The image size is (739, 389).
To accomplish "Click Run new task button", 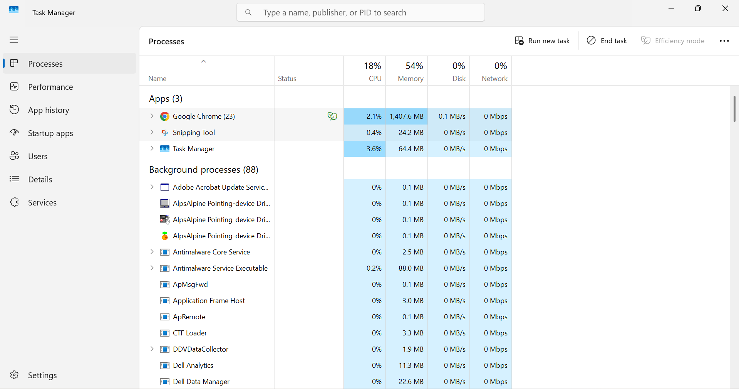I will [x=542, y=41].
